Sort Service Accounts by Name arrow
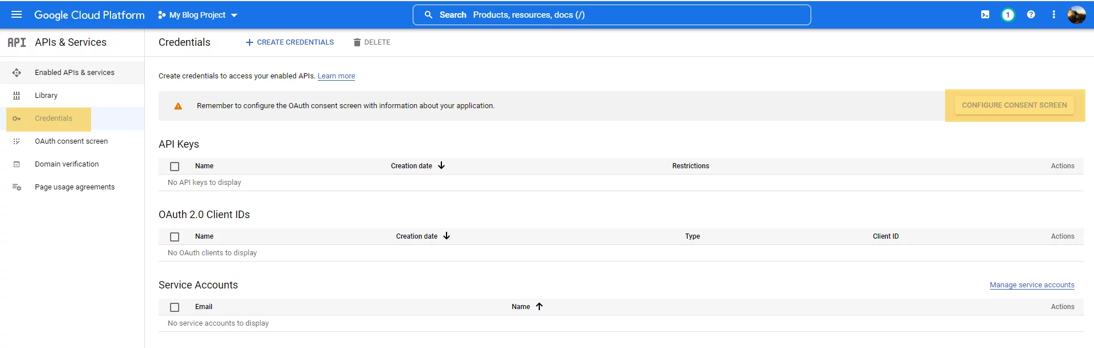Viewport: 1094px width, 348px height. click(539, 306)
